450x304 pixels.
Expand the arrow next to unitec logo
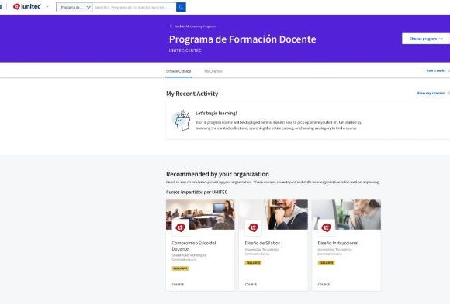point(47,7)
